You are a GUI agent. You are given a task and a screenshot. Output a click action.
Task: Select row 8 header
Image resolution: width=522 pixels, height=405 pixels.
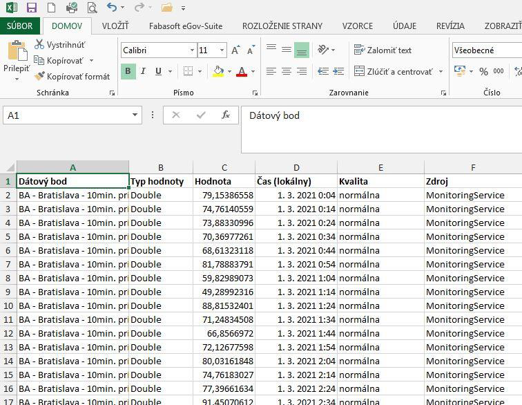tap(8, 278)
